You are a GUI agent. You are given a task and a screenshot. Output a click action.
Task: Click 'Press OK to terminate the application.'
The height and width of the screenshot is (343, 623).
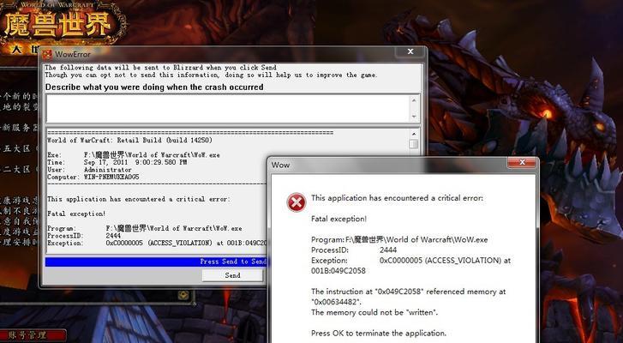379,333
